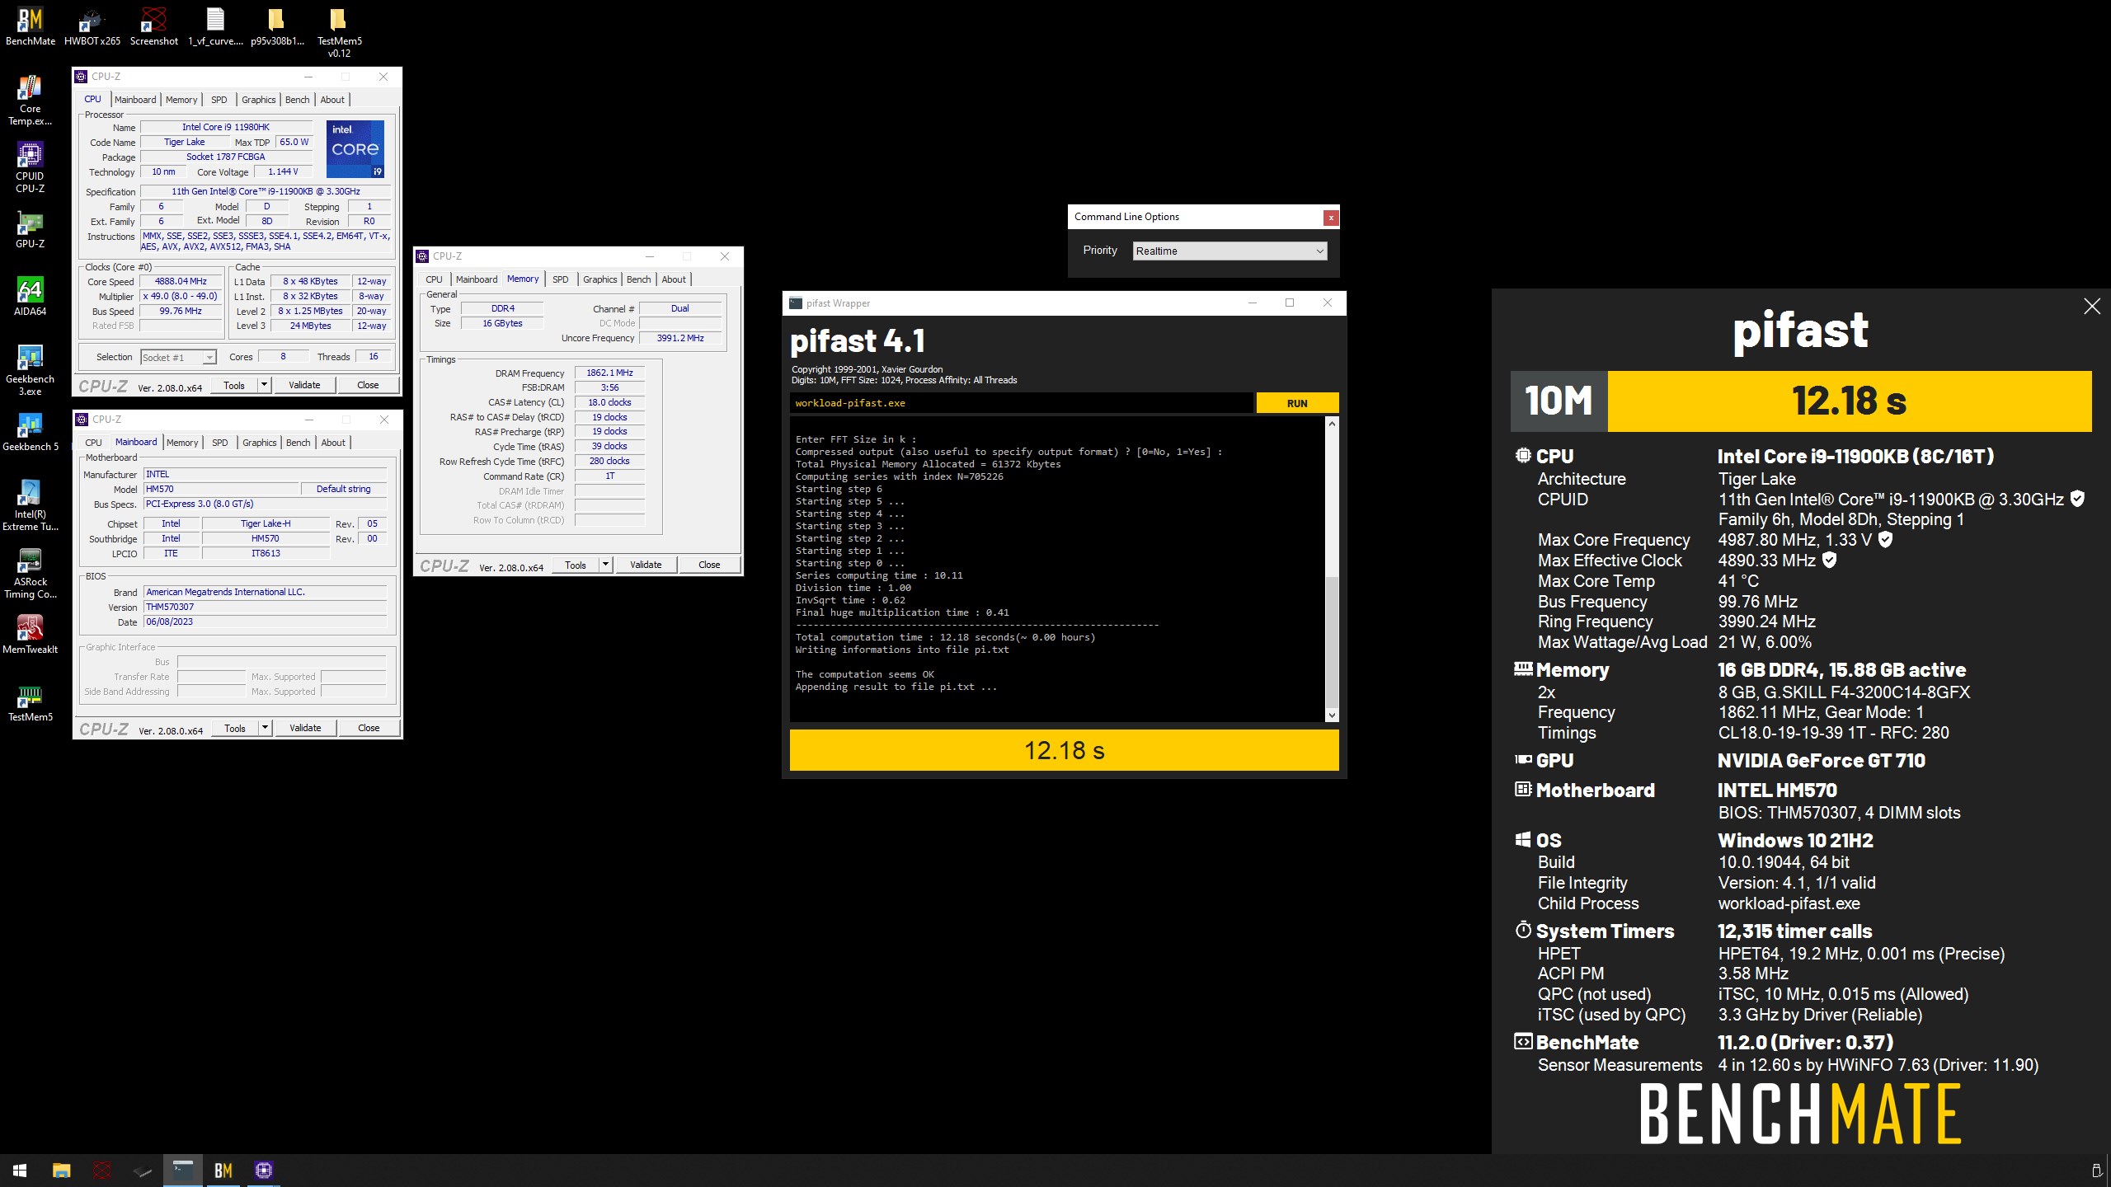
Task: Click Validate in the top CPU-Z window
Action: 304,385
